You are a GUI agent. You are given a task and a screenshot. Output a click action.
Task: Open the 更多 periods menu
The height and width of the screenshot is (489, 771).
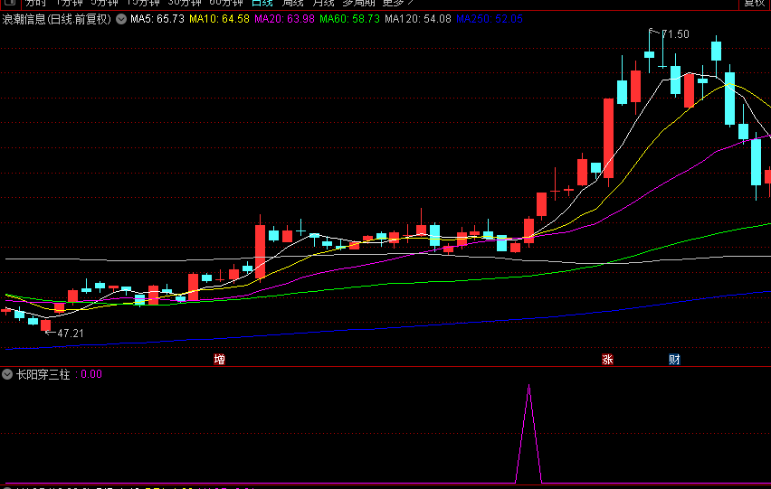tap(398, 3)
